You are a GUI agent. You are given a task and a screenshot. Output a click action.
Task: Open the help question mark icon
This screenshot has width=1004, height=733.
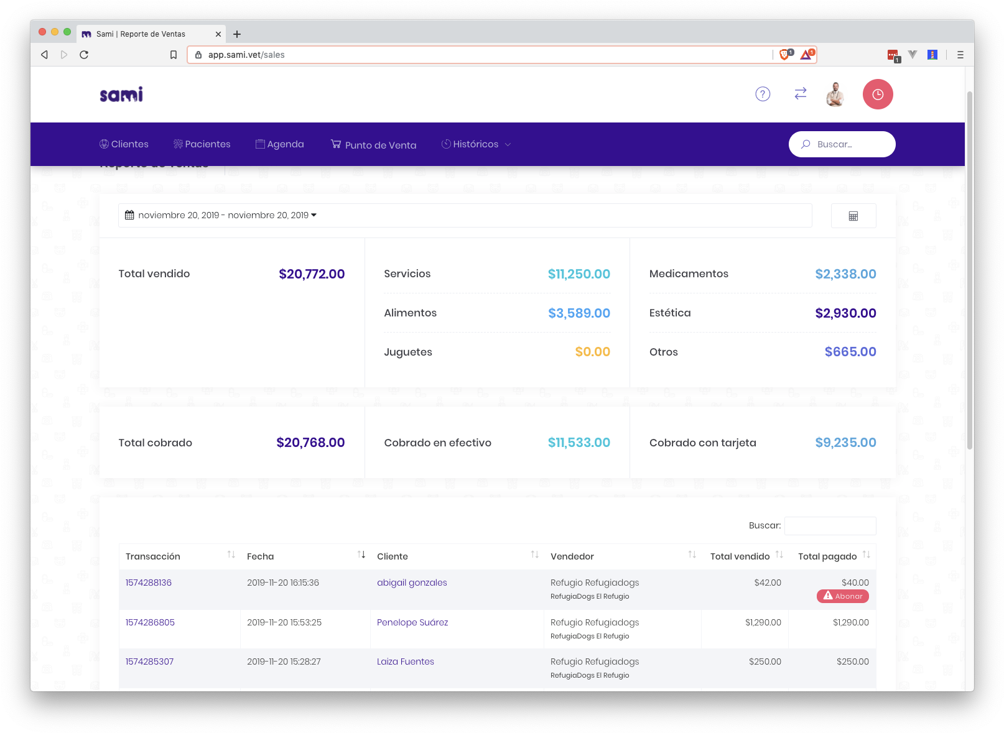(763, 94)
